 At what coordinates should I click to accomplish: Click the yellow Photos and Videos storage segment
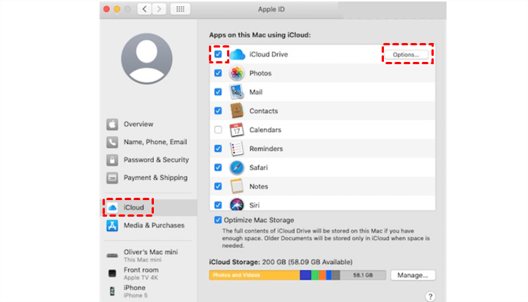point(254,276)
